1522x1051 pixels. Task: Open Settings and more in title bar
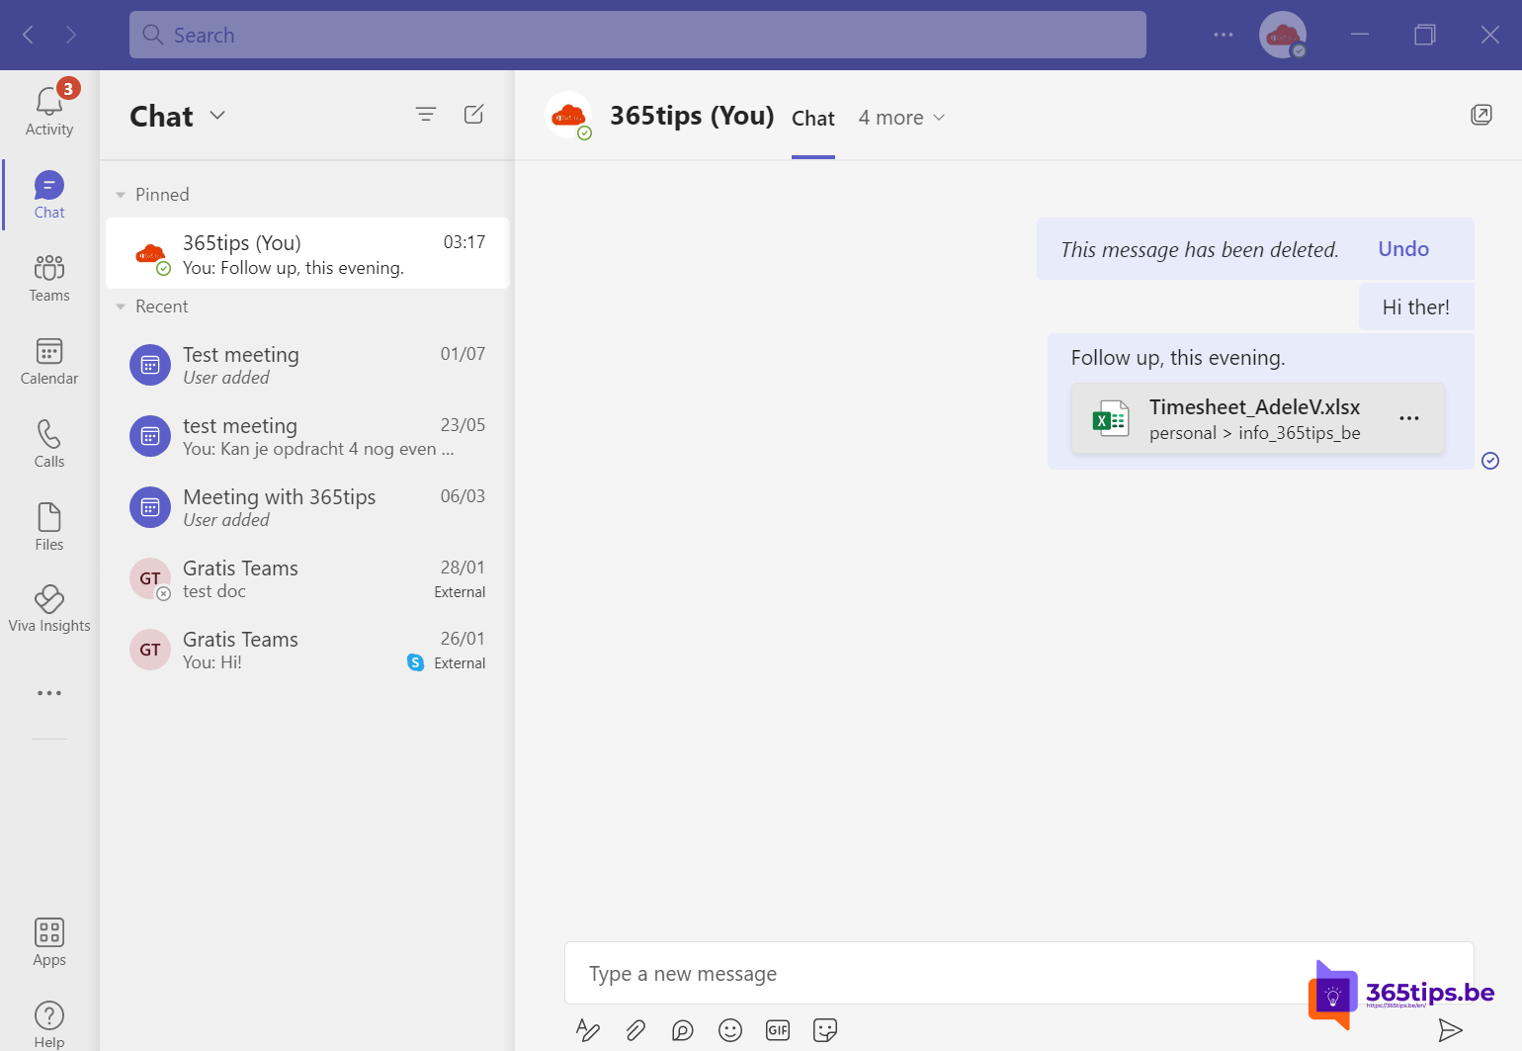click(x=1224, y=35)
